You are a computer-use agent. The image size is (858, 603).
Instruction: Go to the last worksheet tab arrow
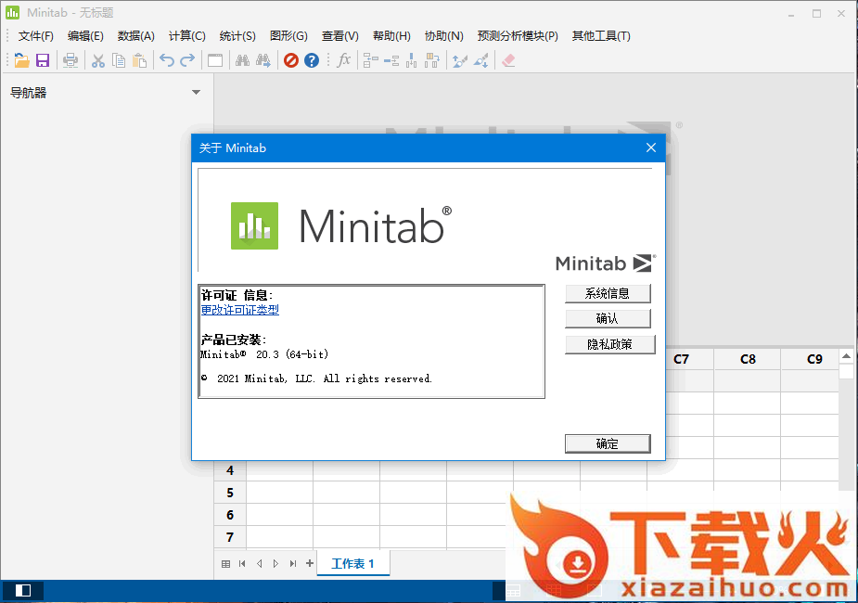coord(293,564)
